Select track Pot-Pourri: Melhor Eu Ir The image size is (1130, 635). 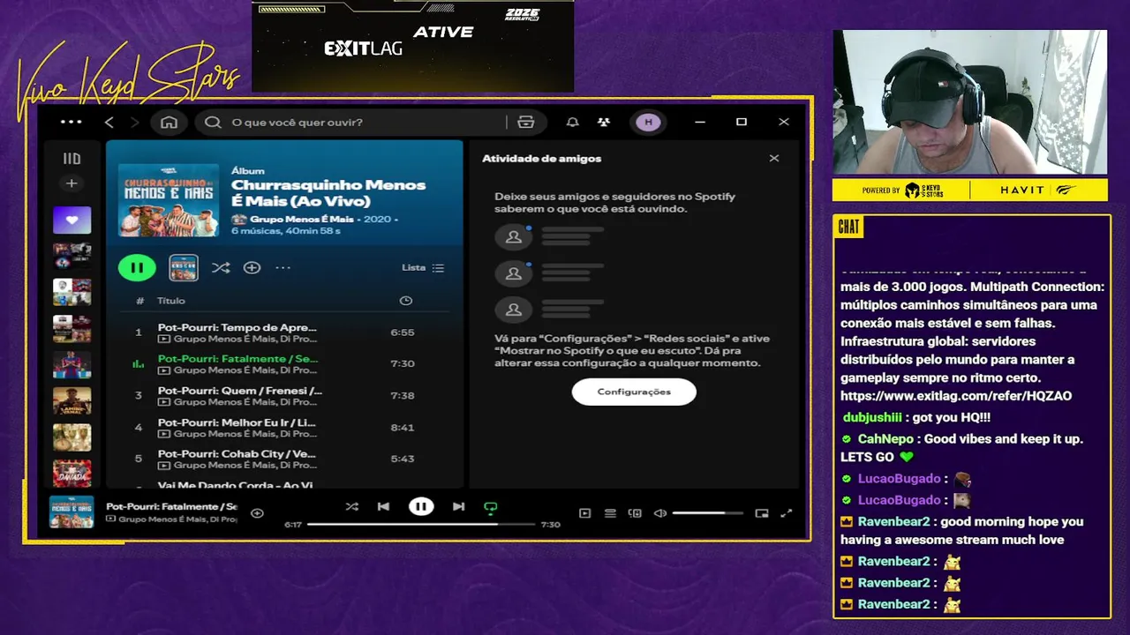[282, 427]
